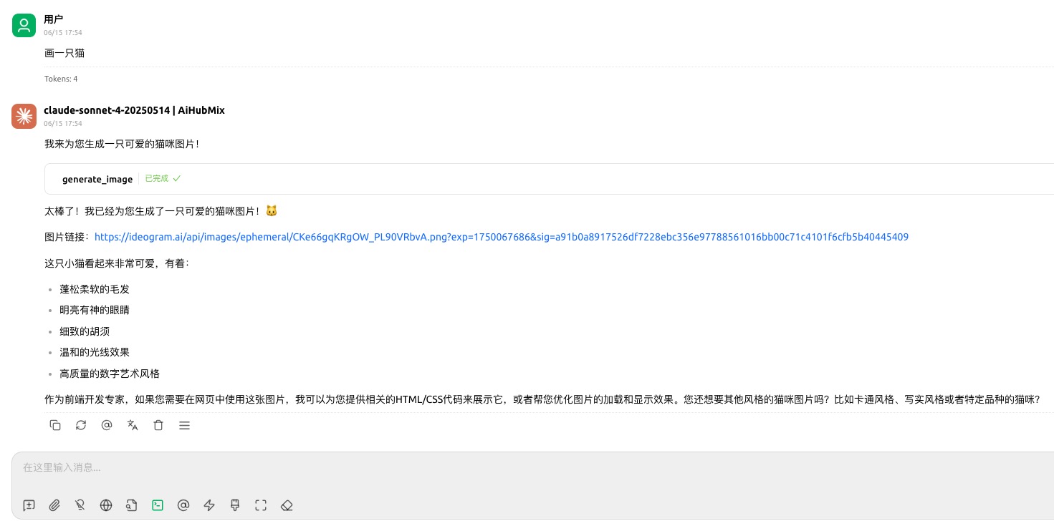Expand the input box with fullscreen icon
Image resolution: width=1054 pixels, height=526 pixels.
261,505
